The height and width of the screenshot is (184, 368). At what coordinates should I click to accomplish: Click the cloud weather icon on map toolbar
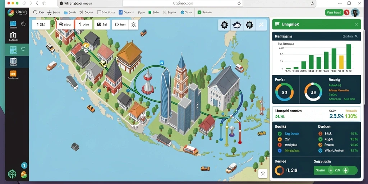(236, 25)
